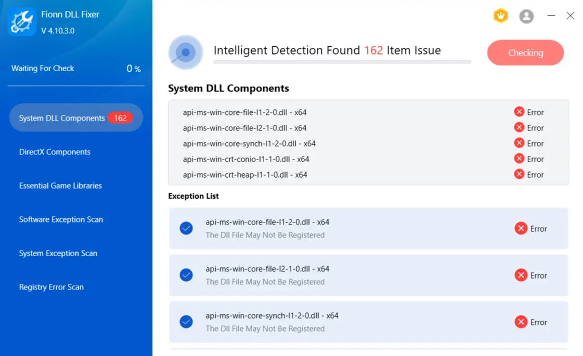Deselect api-ms-win-core-synch-l1-2-0.dll exception checkbox
The height and width of the screenshot is (356, 583).
point(186,322)
